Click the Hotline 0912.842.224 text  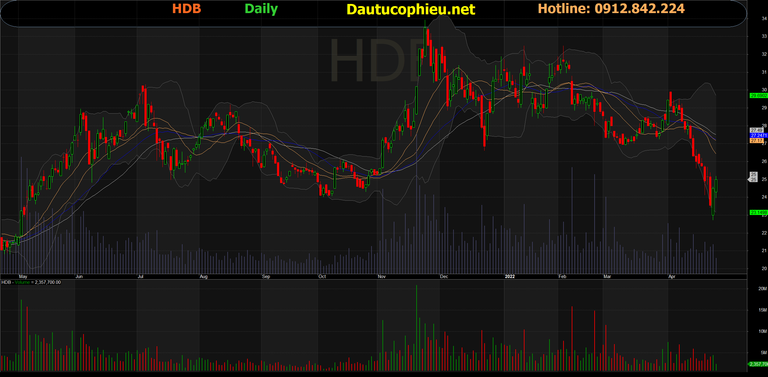(611, 9)
